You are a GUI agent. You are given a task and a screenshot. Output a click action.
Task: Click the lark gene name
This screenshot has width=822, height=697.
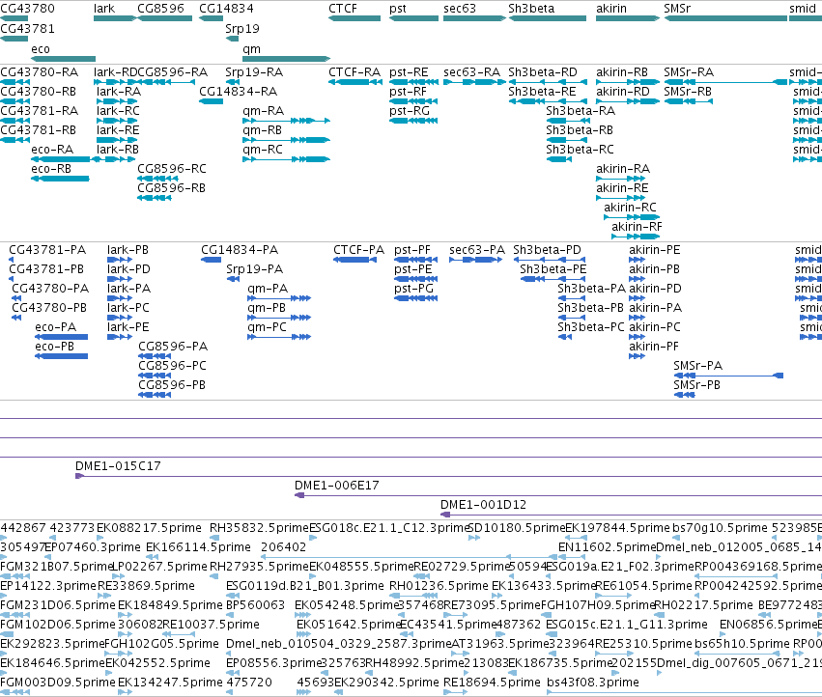pos(104,9)
